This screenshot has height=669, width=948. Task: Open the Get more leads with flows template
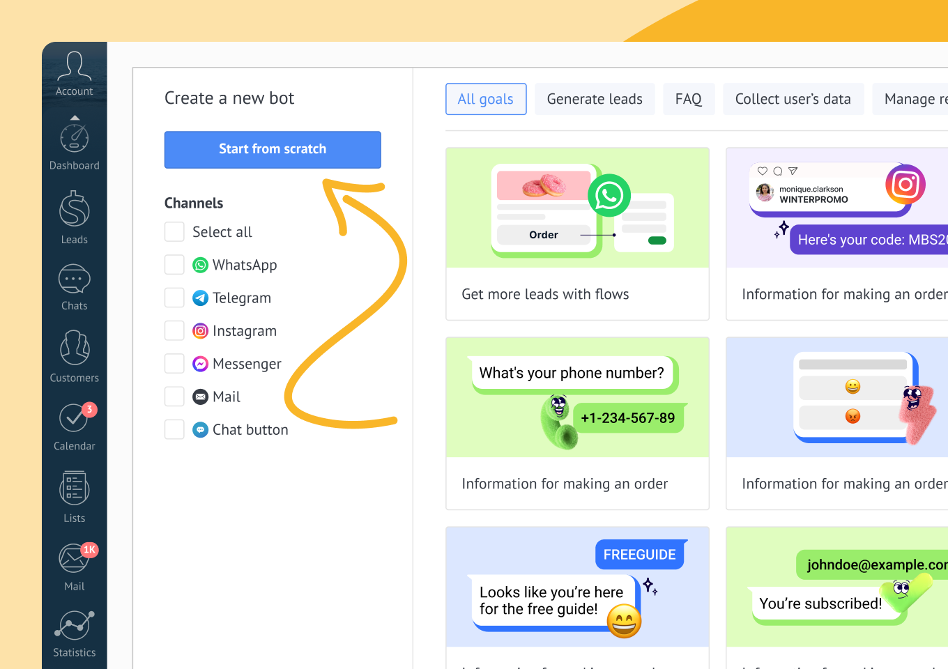577,234
